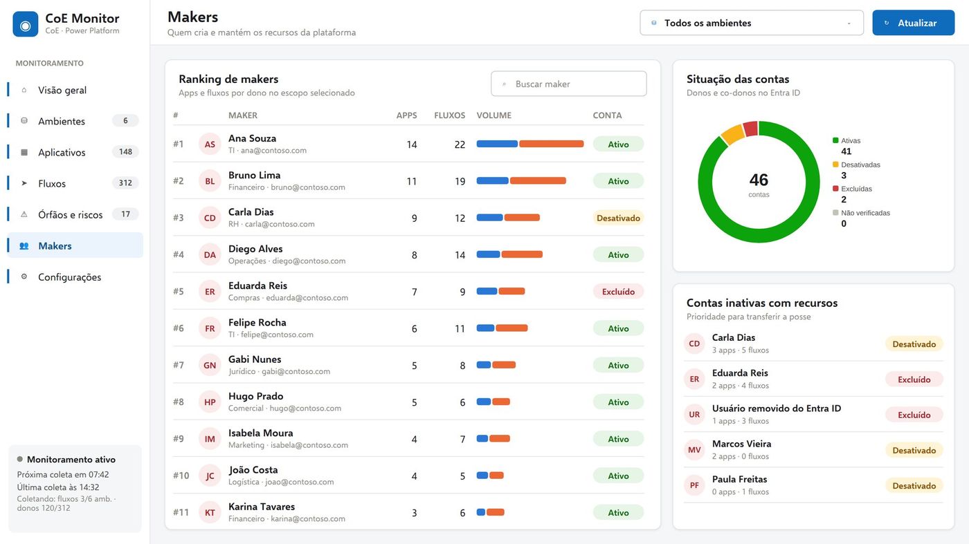Click Isabela Moura's name in ranking

coord(261,433)
